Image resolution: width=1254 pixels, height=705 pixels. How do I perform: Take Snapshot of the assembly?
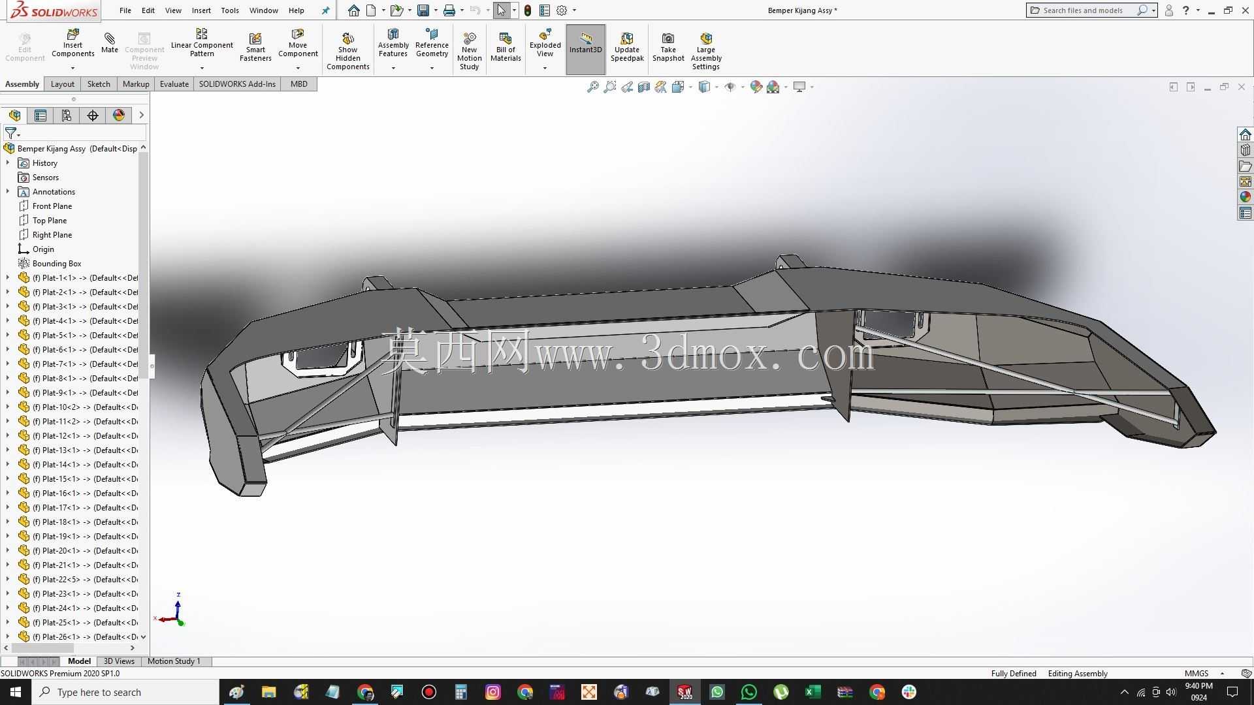pos(668,47)
